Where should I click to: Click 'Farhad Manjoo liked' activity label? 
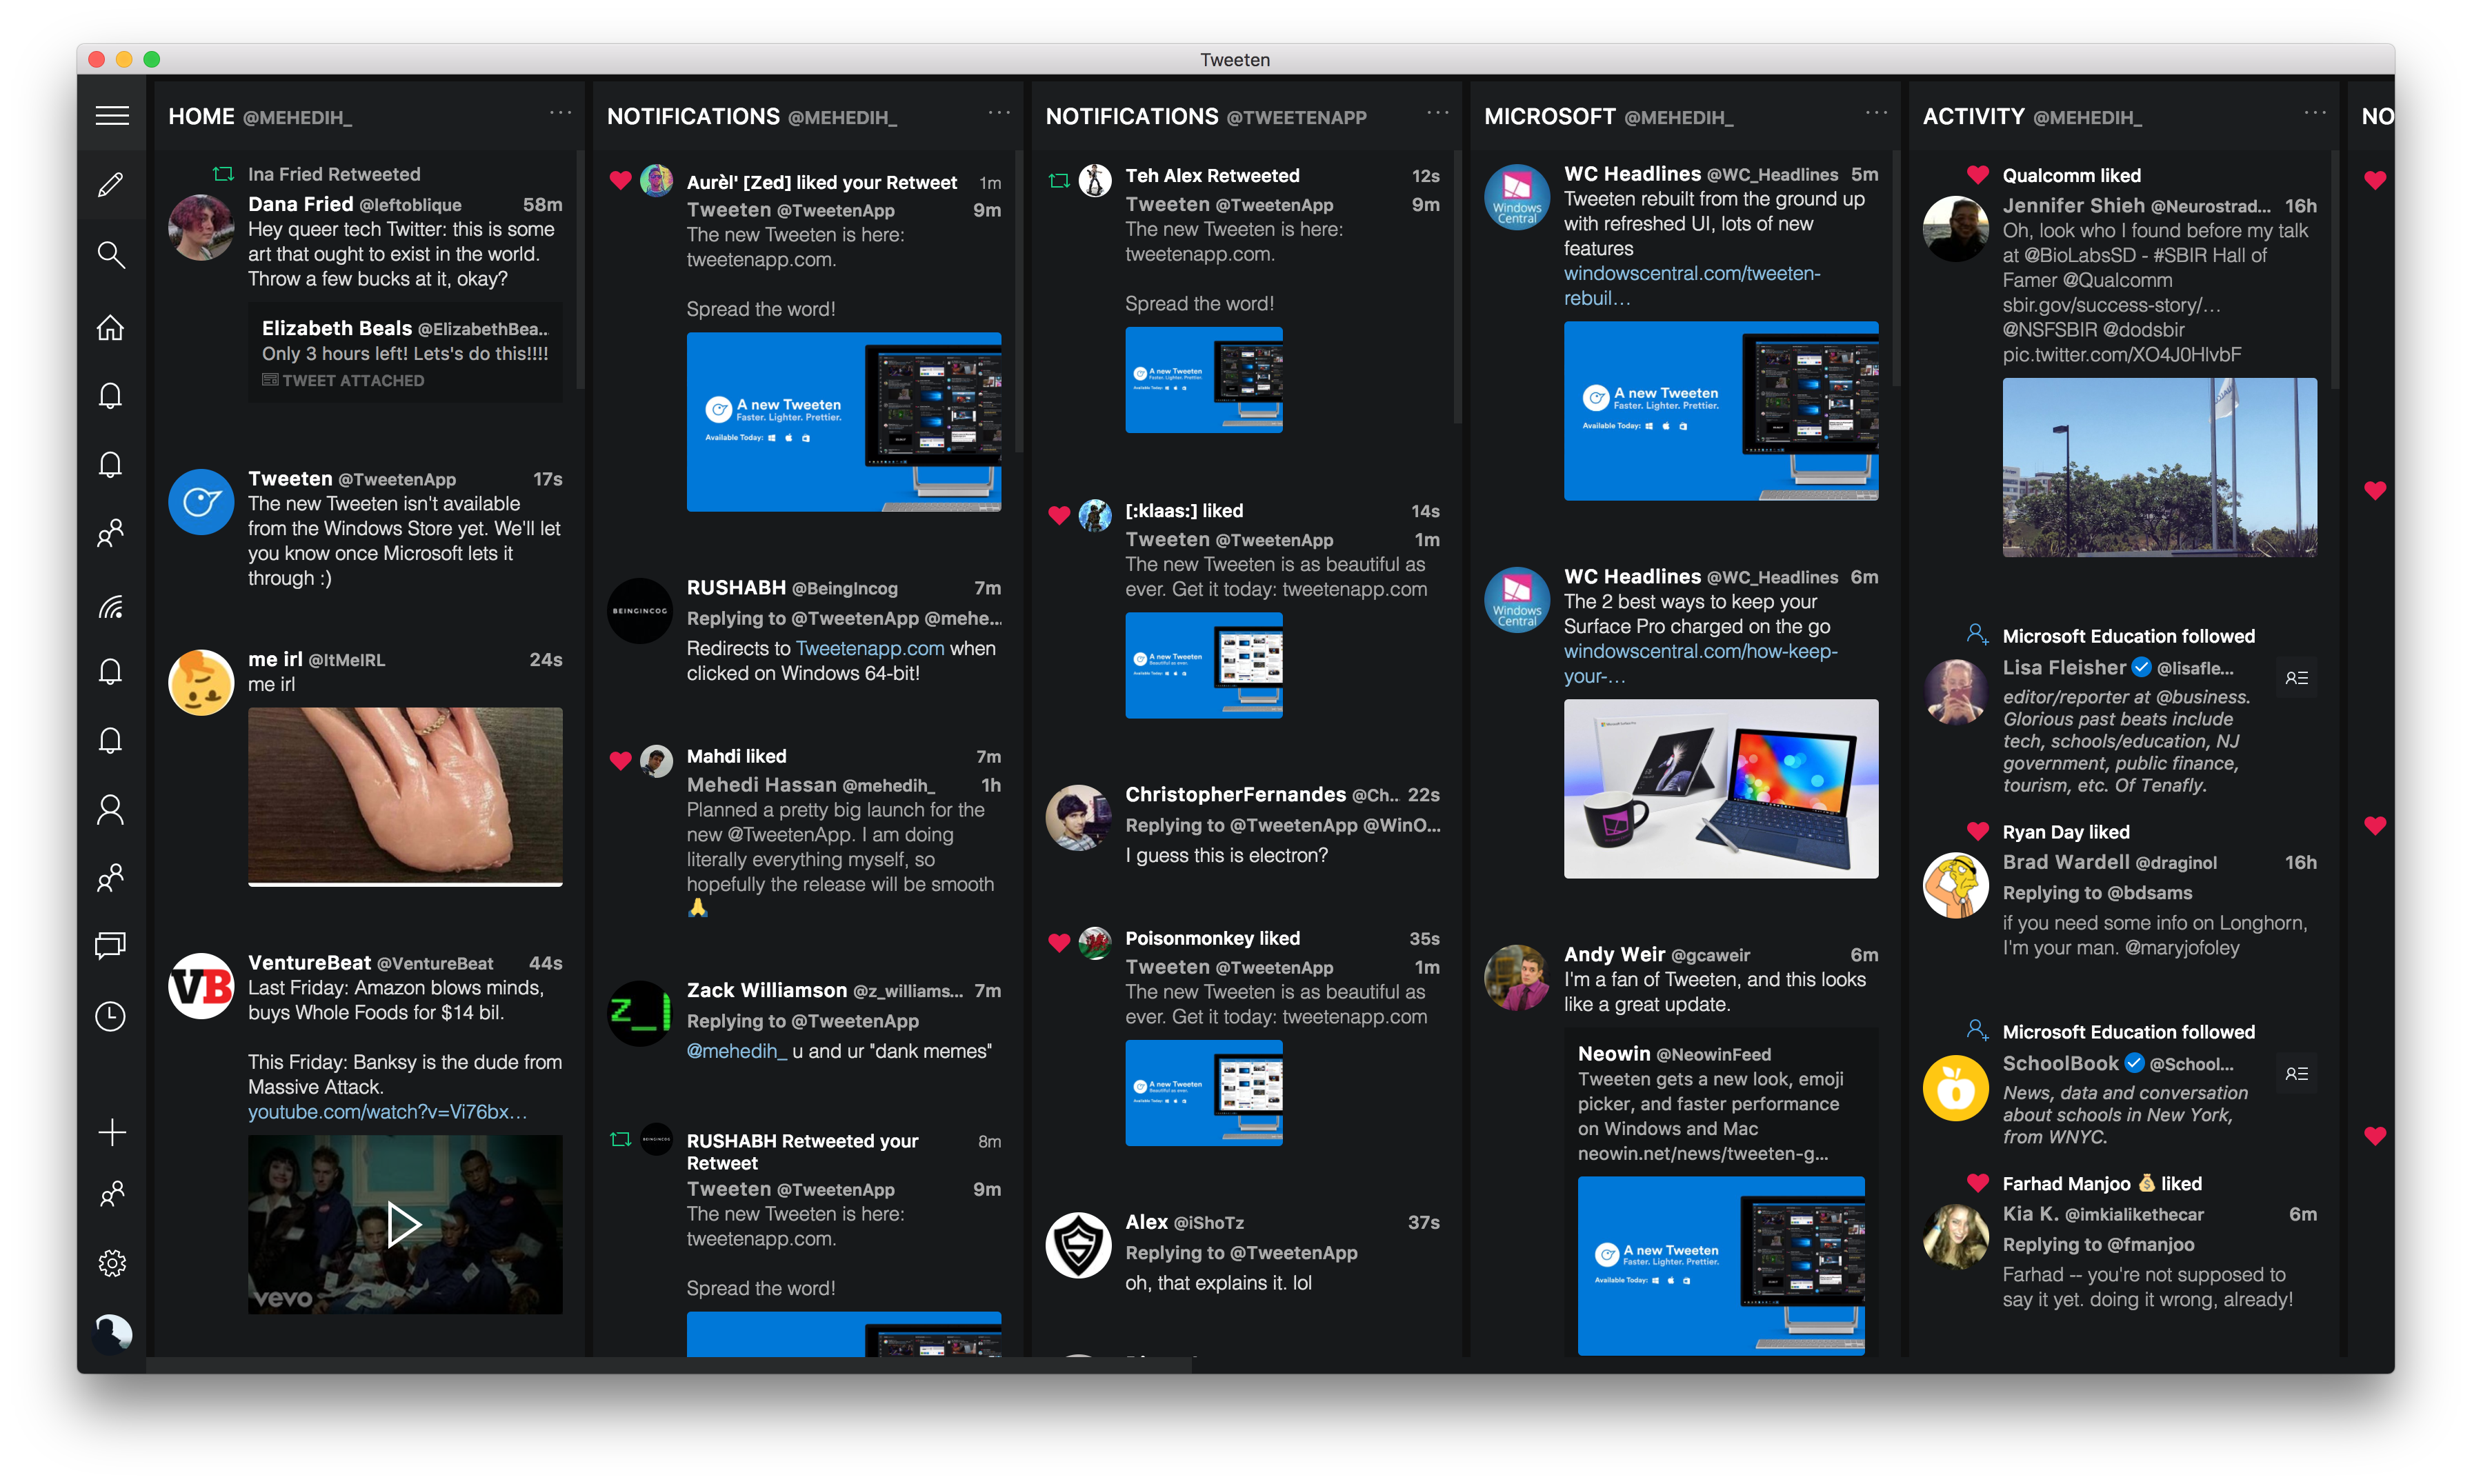click(x=2102, y=1183)
